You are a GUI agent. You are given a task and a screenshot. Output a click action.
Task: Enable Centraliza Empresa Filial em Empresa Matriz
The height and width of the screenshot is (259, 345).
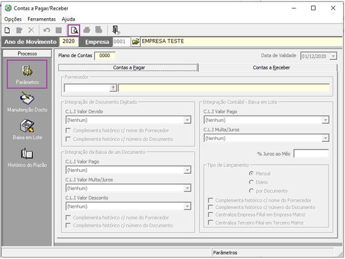(211, 215)
